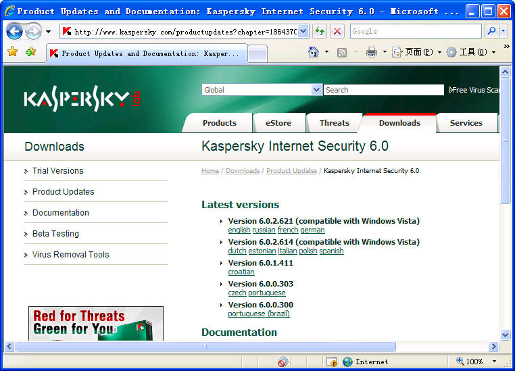Image resolution: width=515 pixels, height=371 pixels.
Task: Click the browser Forward arrow button
Action: pos(33,32)
